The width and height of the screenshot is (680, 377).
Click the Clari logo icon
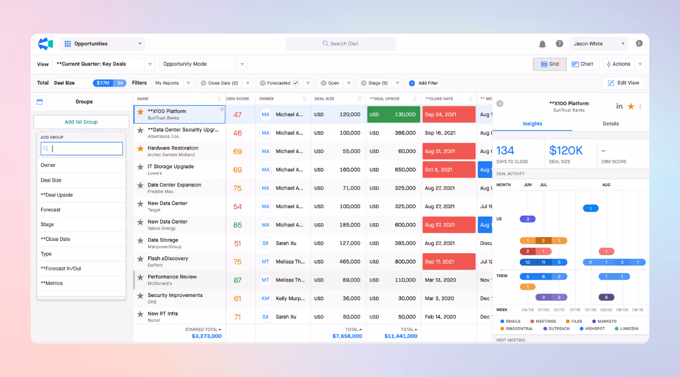click(45, 44)
